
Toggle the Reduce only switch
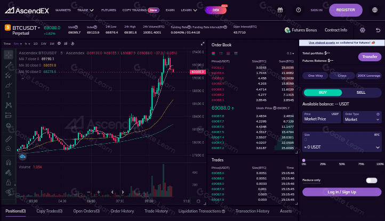click(372, 181)
